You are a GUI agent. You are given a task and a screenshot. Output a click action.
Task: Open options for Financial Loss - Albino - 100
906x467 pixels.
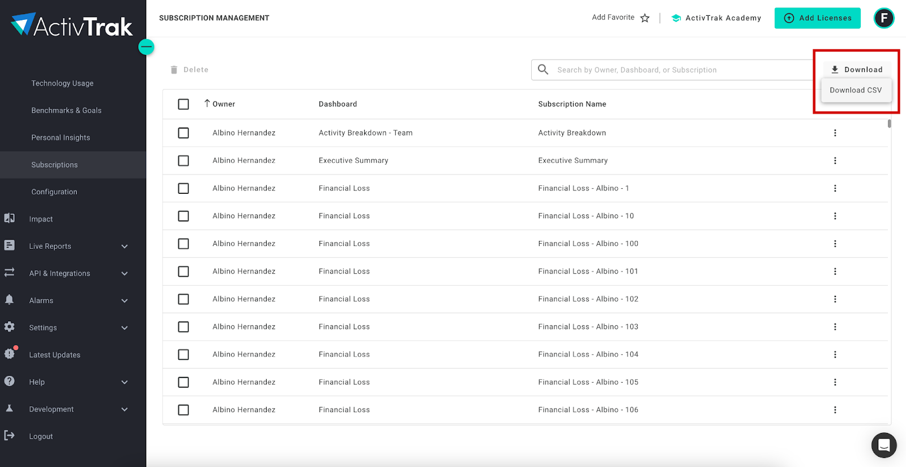pyautogui.click(x=835, y=244)
